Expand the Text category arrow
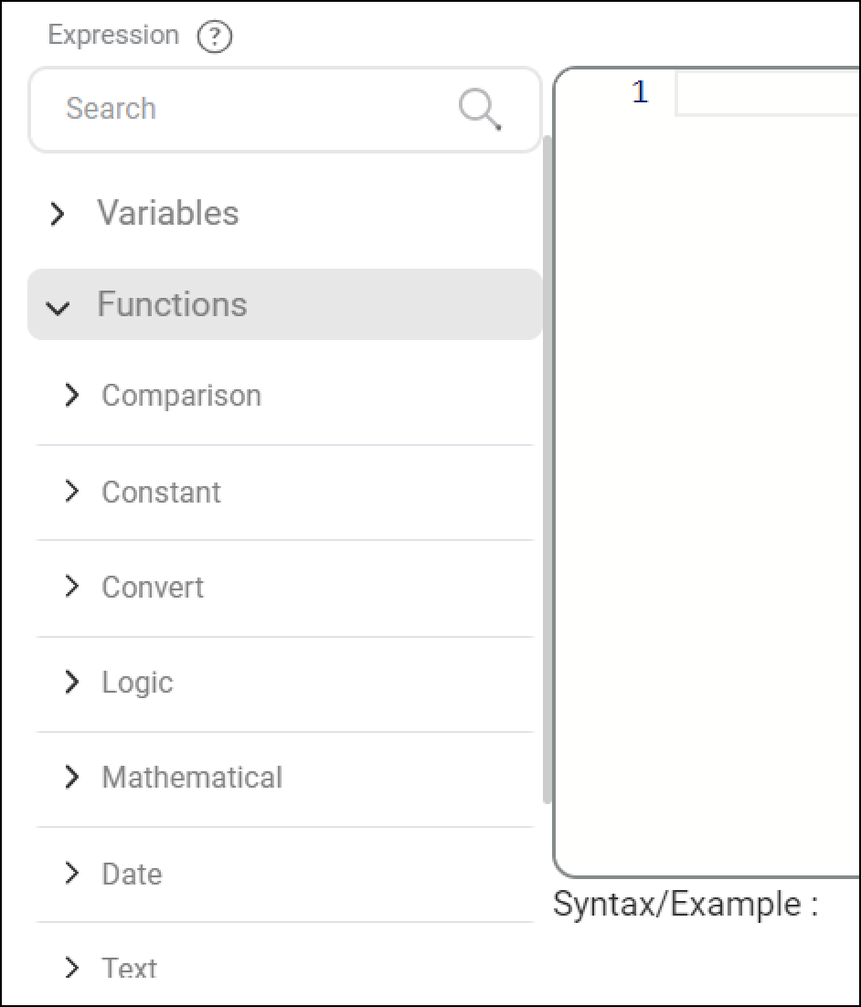Image resolution: width=861 pixels, height=1007 pixels. 72,968
